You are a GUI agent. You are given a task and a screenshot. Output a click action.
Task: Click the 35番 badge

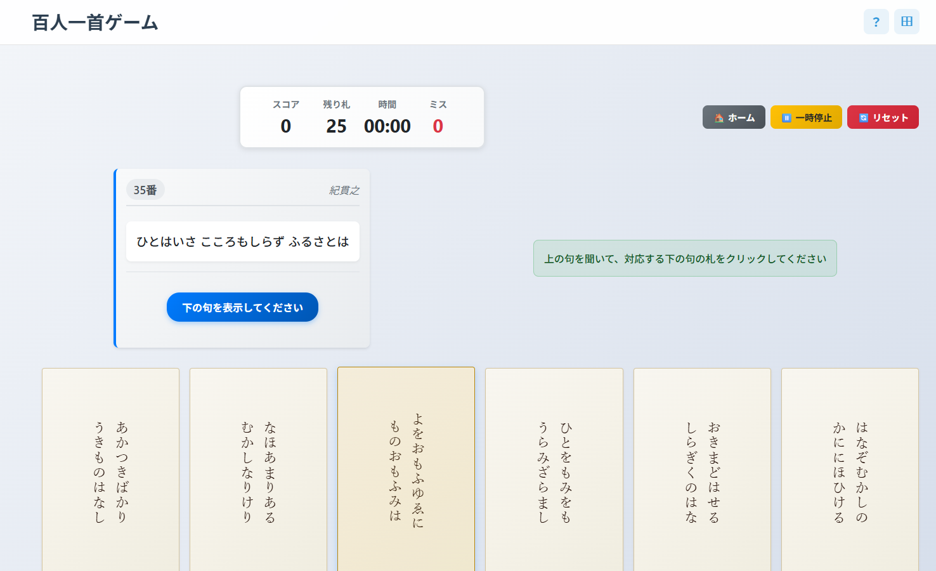pos(145,189)
